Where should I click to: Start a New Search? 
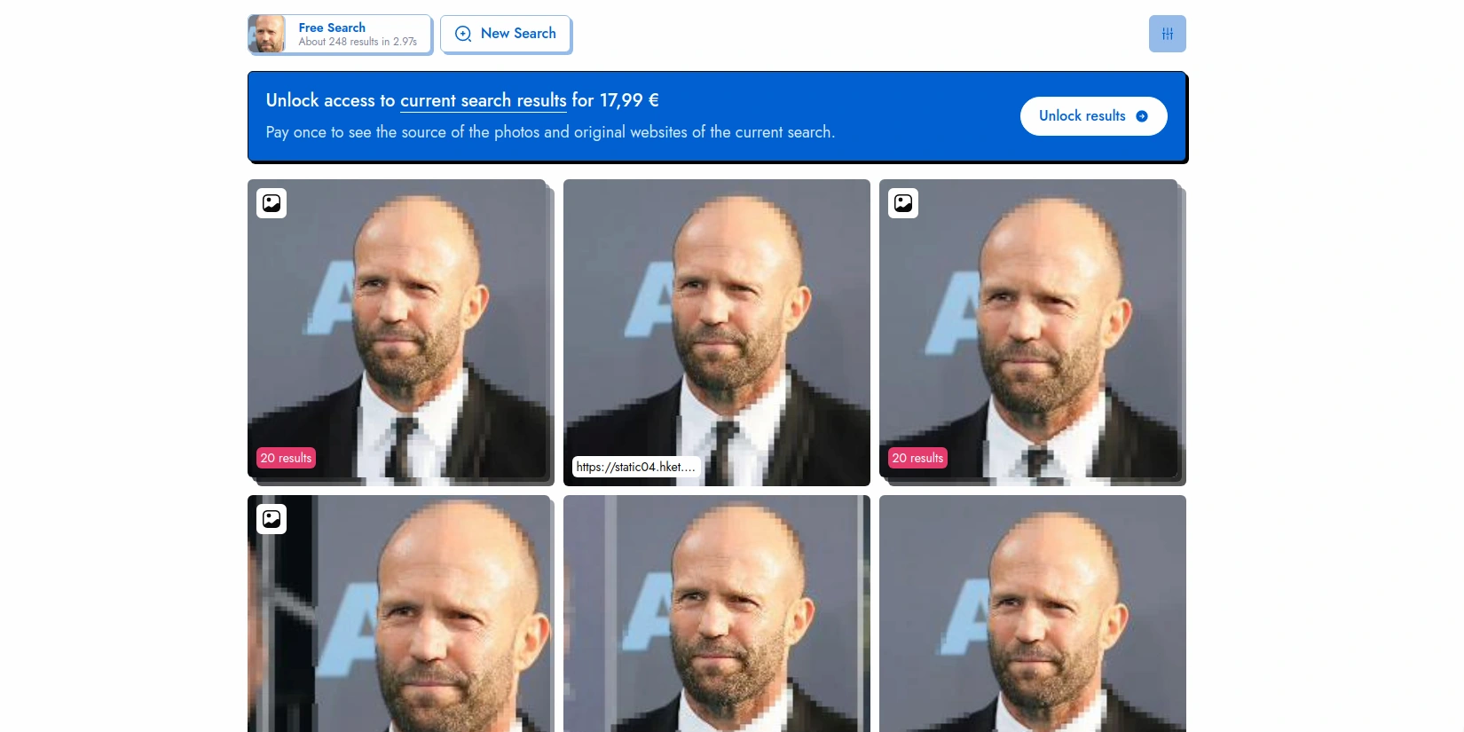(x=505, y=34)
